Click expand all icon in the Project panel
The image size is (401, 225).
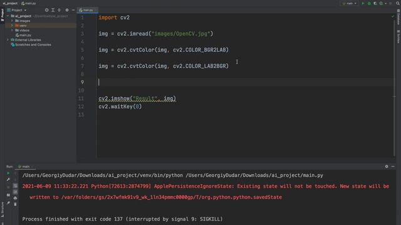tap(53, 10)
